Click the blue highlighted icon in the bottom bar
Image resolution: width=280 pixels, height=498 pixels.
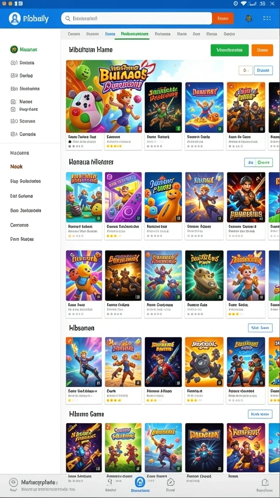point(140,482)
